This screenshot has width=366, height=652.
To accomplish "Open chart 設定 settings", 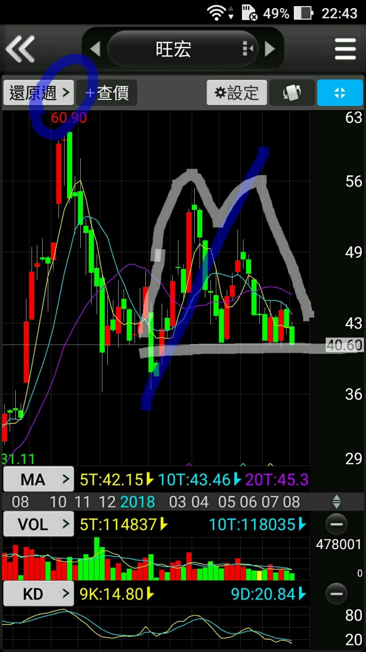I will click(x=237, y=93).
